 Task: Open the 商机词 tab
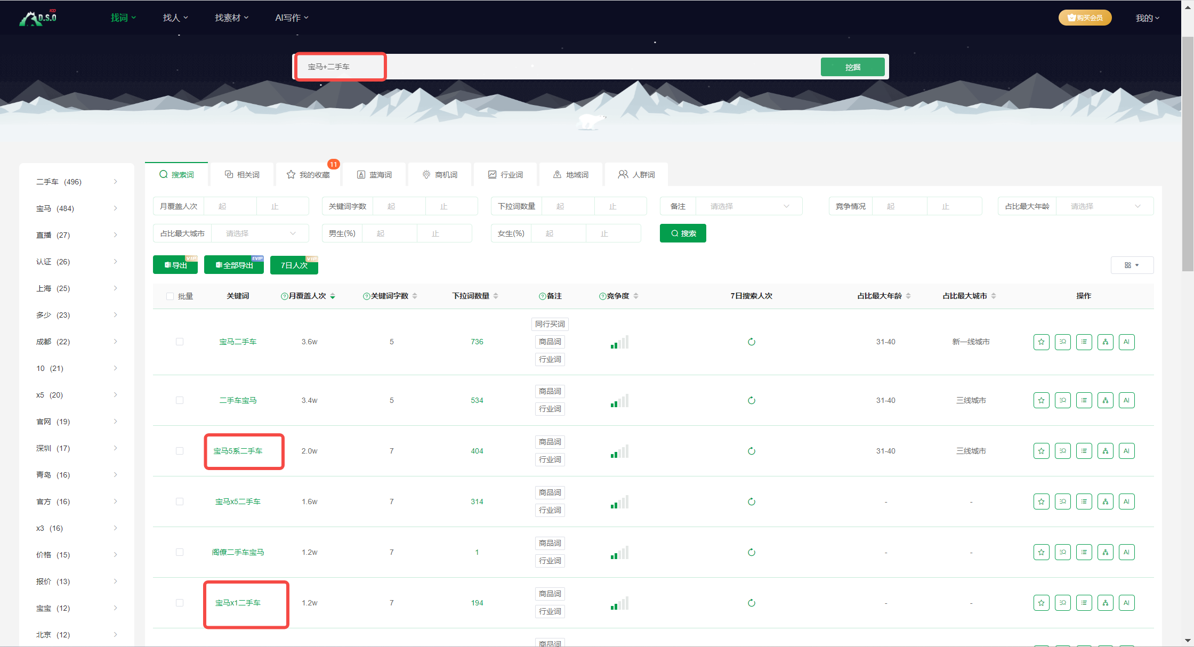pos(440,175)
